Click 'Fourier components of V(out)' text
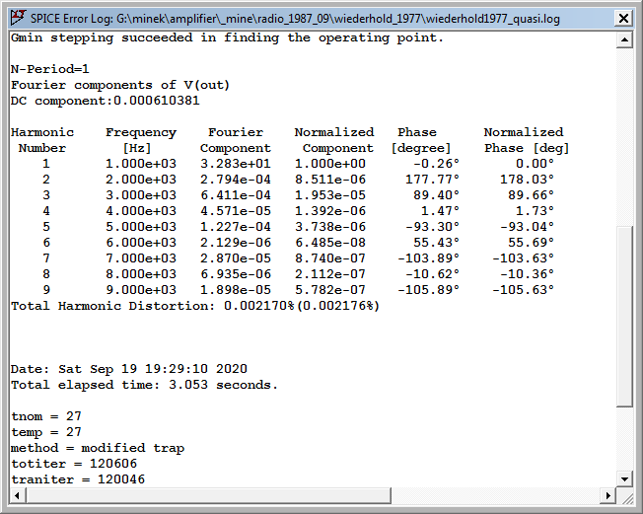 click(x=120, y=85)
